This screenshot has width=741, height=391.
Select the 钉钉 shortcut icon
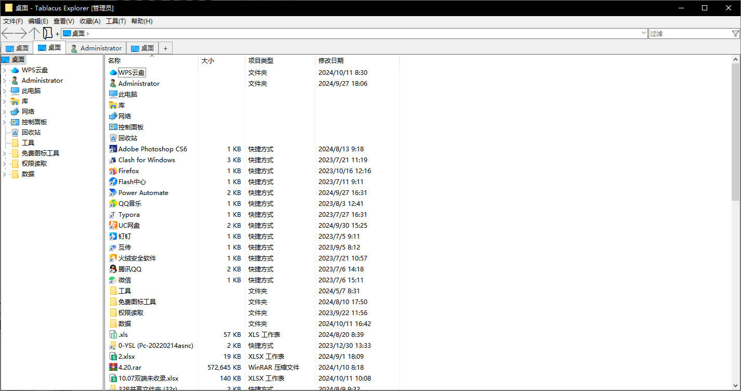pyautogui.click(x=113, y=237)
